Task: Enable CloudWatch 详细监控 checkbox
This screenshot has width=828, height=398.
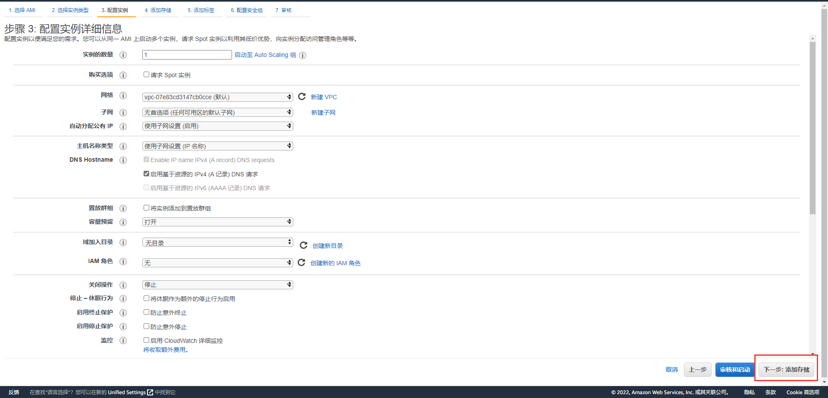Action: click(147, 340)
